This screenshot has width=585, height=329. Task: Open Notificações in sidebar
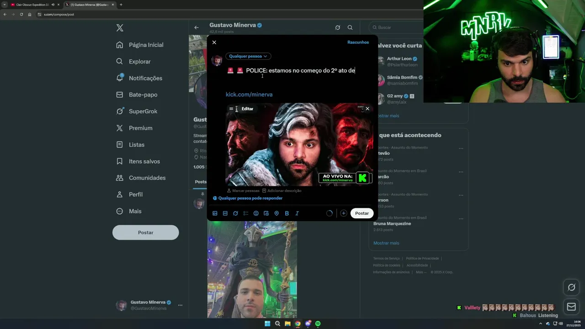pyautogui.click(x=139, y=78)
